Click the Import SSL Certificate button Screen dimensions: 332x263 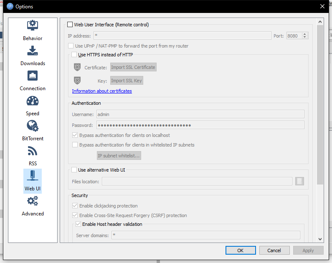[x=133, y=67]
